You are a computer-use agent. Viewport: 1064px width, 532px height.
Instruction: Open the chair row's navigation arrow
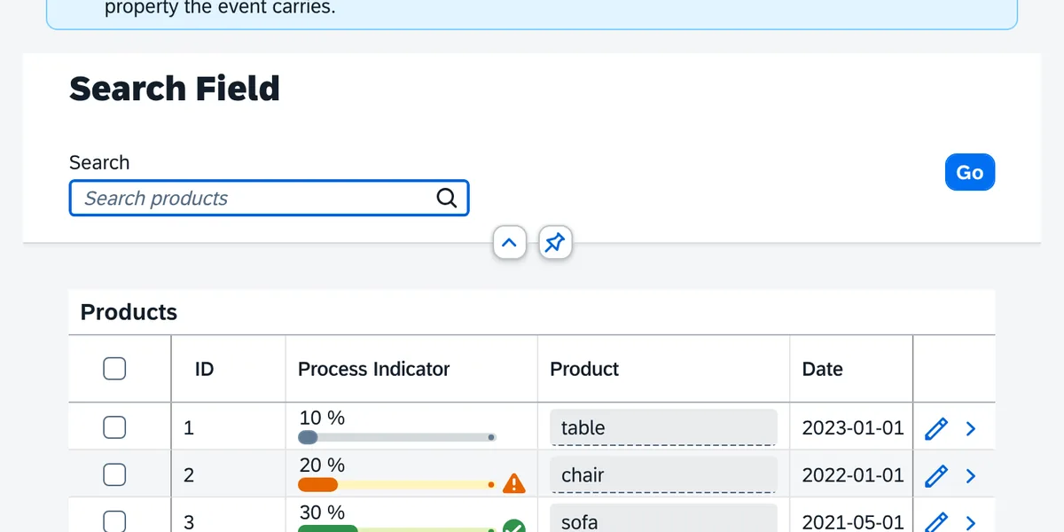click(x=970, y=475)
